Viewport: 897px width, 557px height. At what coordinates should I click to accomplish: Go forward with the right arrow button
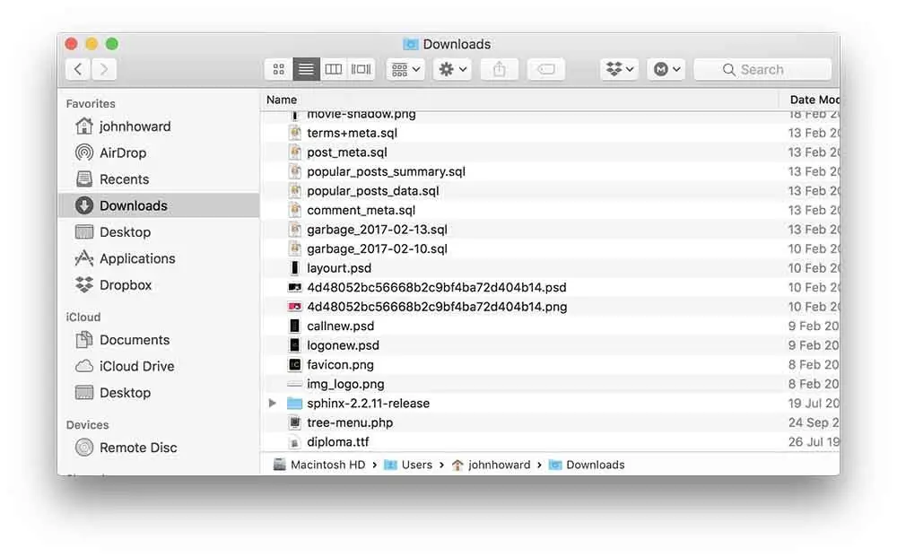point(104,69)
